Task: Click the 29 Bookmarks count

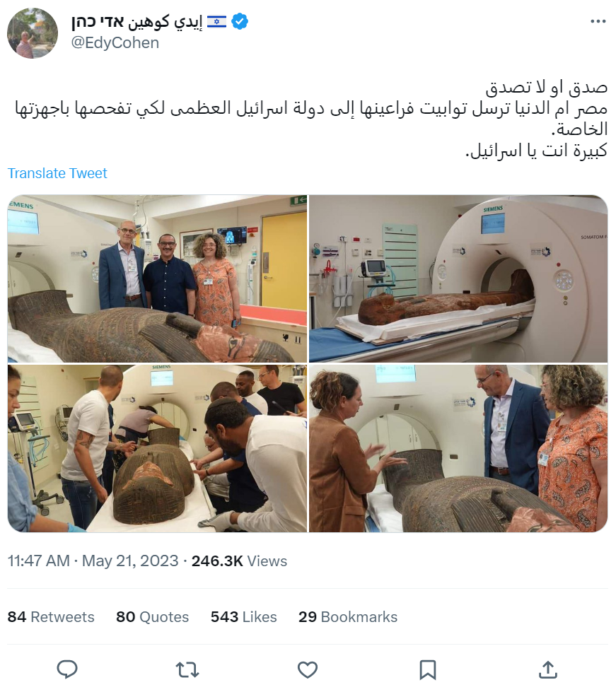Action: (348, 616)
